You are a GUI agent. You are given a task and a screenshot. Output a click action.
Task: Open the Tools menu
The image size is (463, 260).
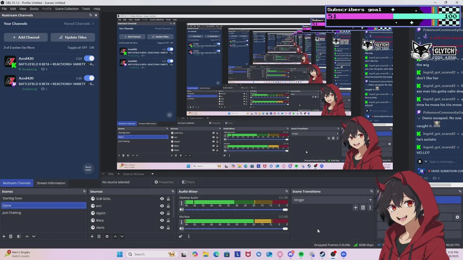pos(86,9)
